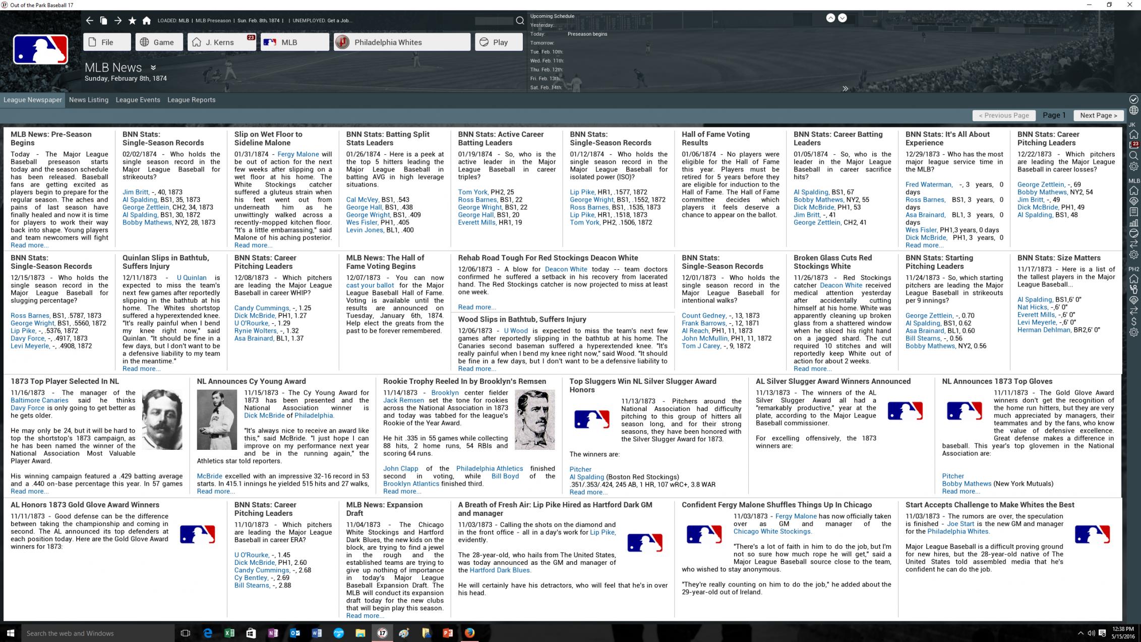Open Excel from the Windows taskbar
This screenshot has height=642, width=1141.
pyautogui.click(x=229, y=633)
